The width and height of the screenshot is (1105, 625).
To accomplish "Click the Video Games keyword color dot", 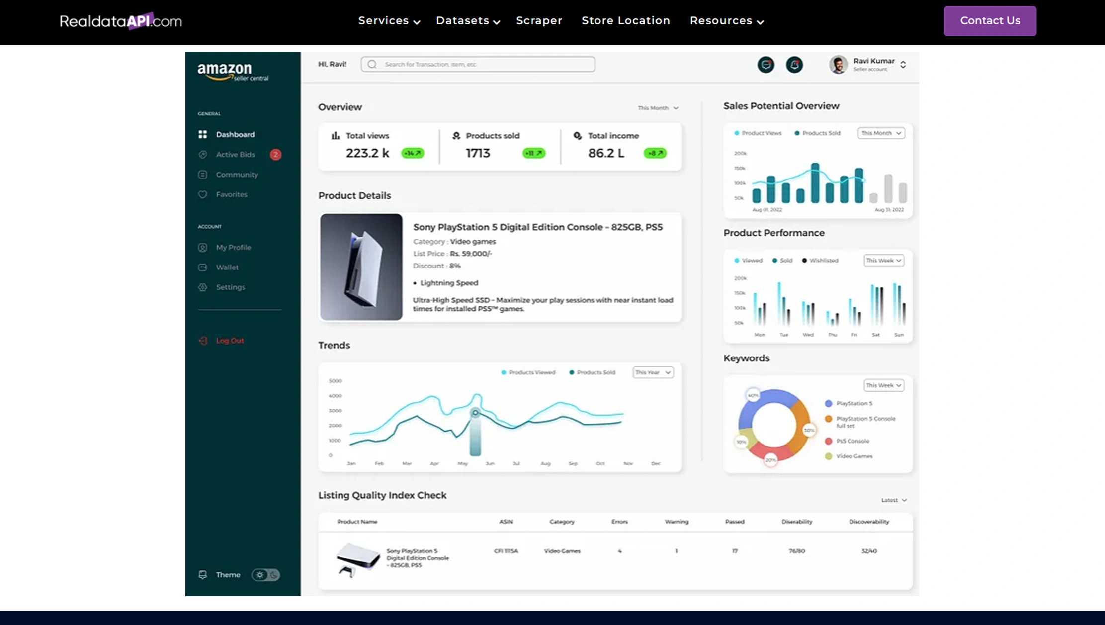I will 828,456.
